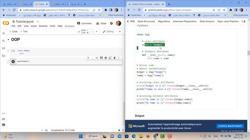Open the Data Structures nav item
This screenshot has width=250, height=140.
tap(146, 21)
